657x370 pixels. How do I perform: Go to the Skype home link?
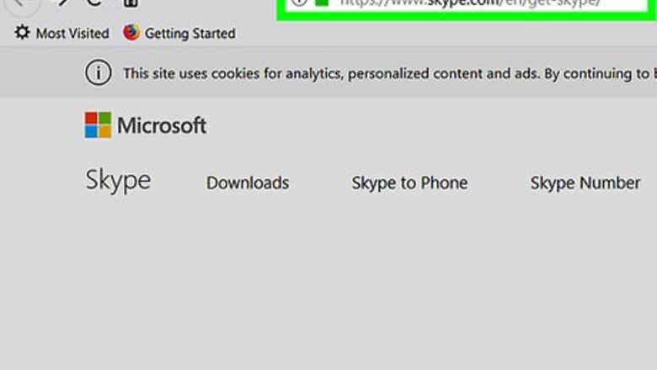118,181
